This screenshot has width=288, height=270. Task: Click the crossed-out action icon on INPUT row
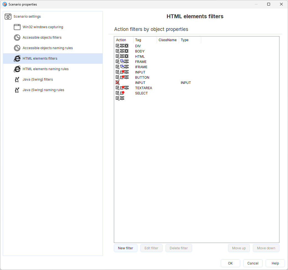(x=117, y=83)
